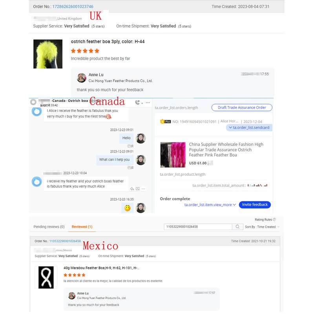The height and width of the screenshot is (314, 314).
Task: Click the smiley emoji message
Action: [127, 208]
